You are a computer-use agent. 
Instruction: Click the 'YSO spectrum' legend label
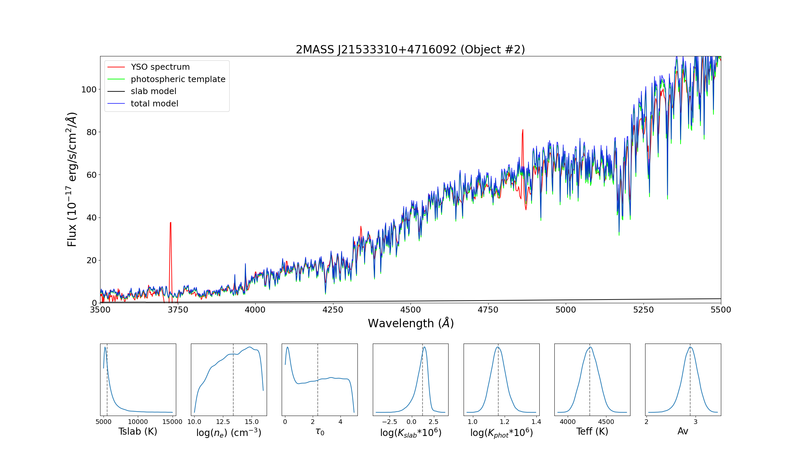[x=160, y=67]
